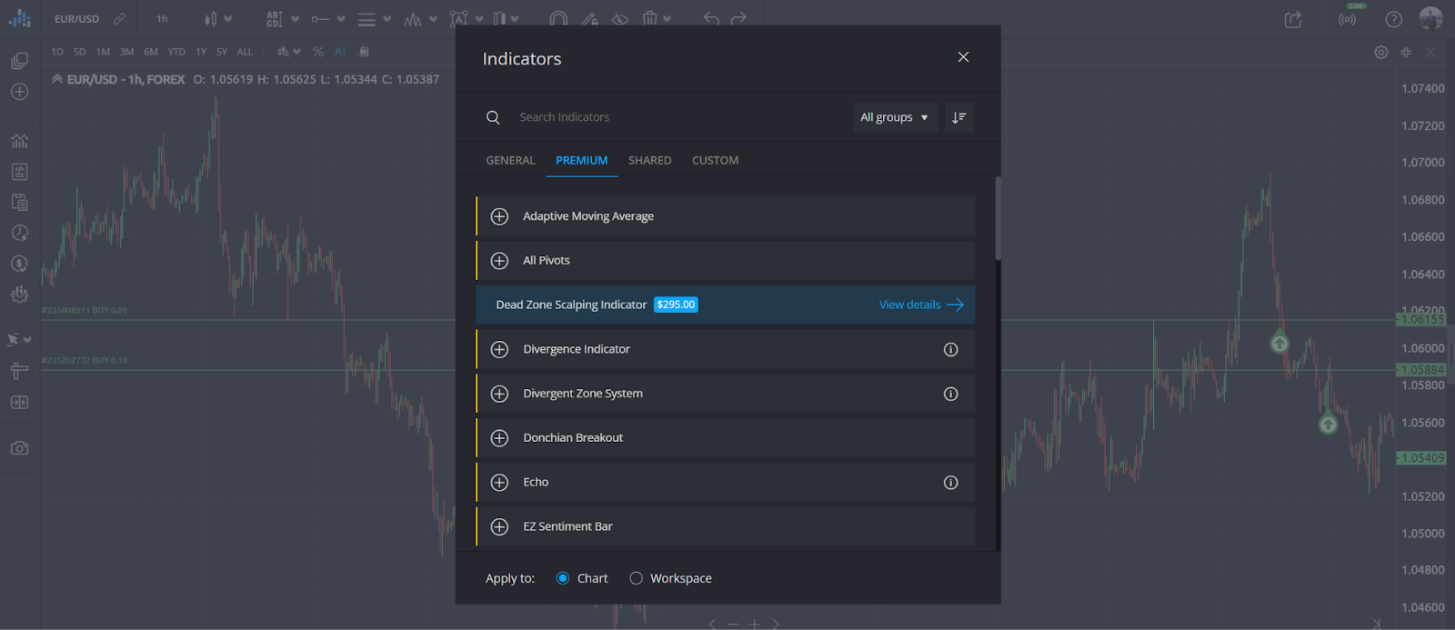1455x630 pixels.
Task: Select the 1D range button
Action: pos(57,52)
